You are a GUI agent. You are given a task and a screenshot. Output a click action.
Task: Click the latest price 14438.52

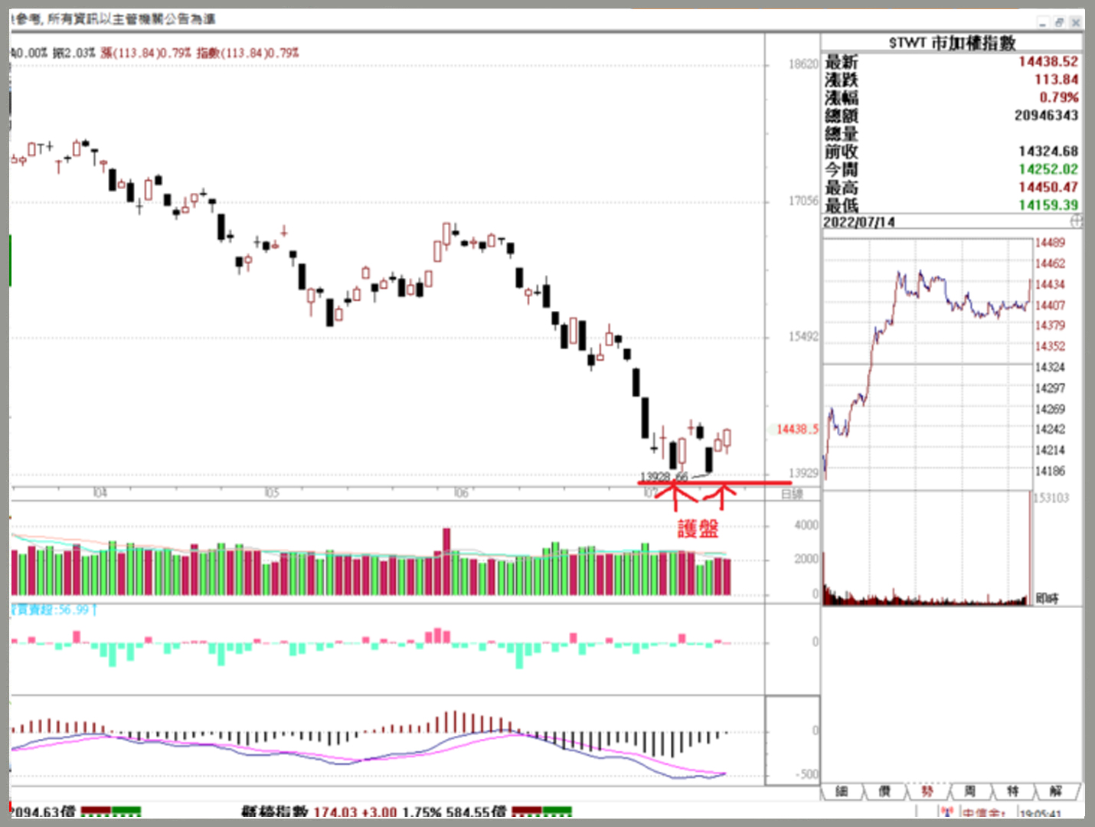(1048, 61)
